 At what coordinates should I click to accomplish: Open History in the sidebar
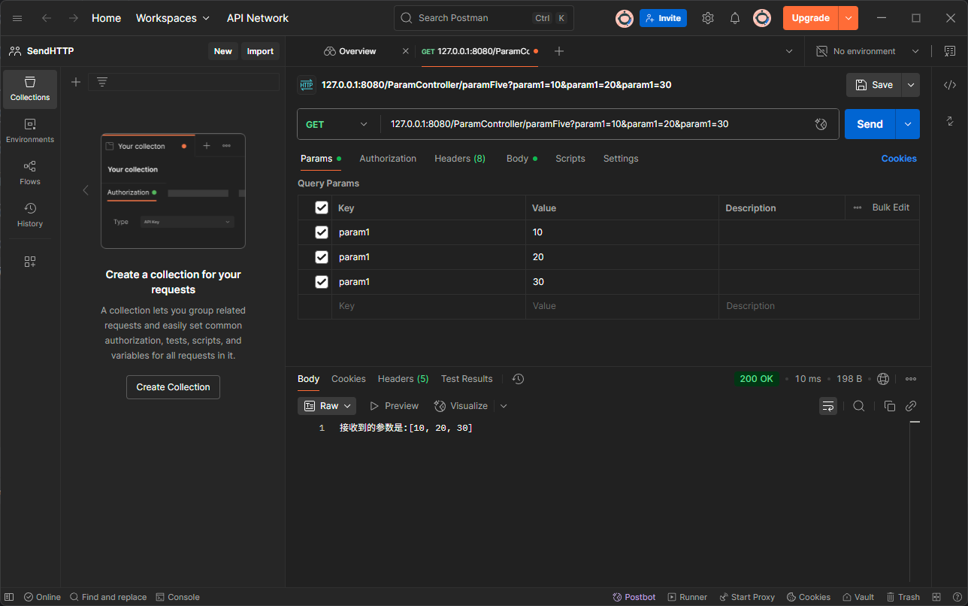click(30, 216)
